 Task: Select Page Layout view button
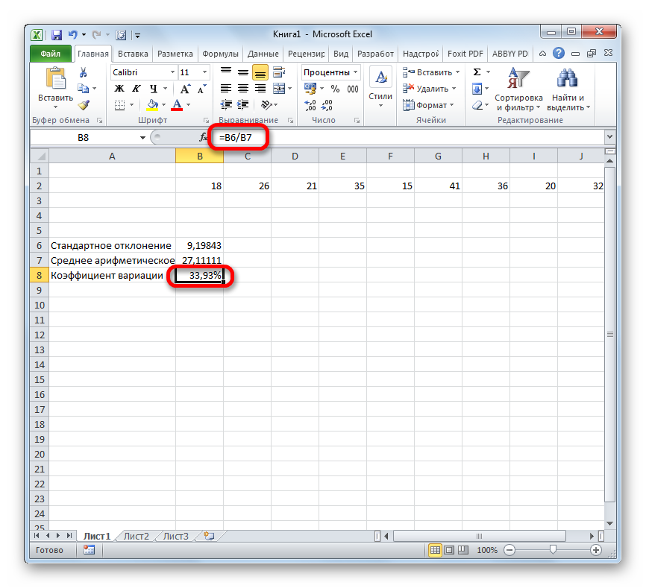coord(449,550)
